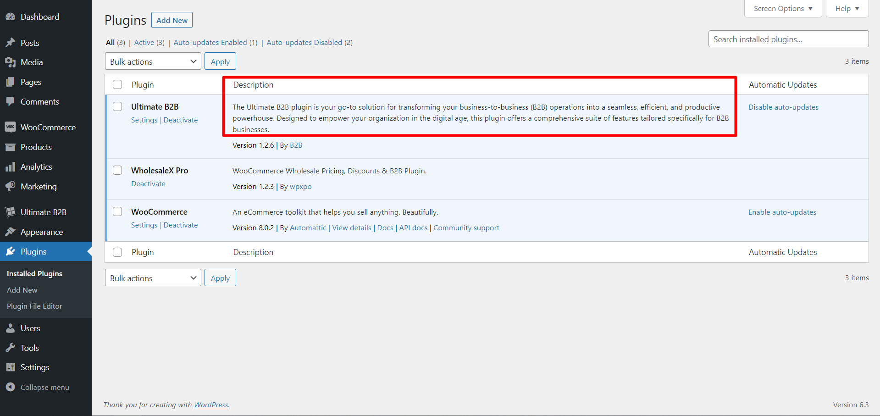880x416 pixels.
Task: Open the Posts menu label
Action: coord(30,43)
